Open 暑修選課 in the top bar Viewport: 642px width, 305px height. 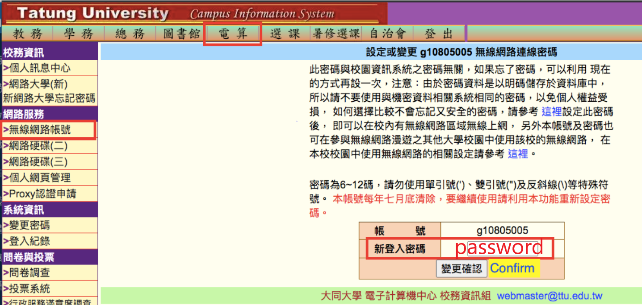tap(336, 34)
